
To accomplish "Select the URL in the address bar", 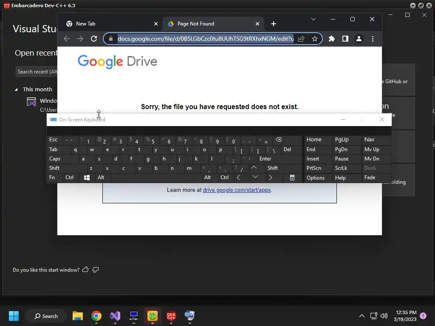I will (x=206, y=39).
